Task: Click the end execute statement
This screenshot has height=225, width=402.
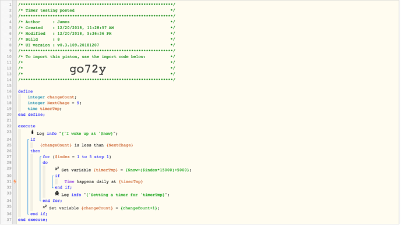Action: [33, 220]
